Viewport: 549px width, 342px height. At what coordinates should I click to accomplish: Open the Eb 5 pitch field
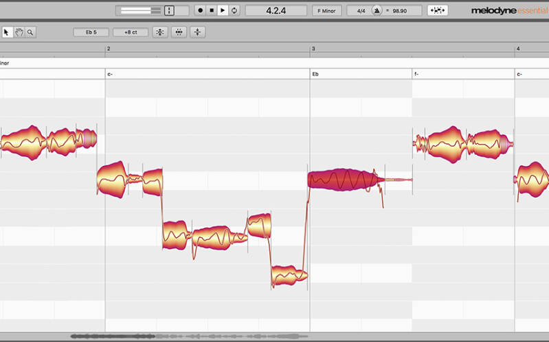(x=91, y=32)
